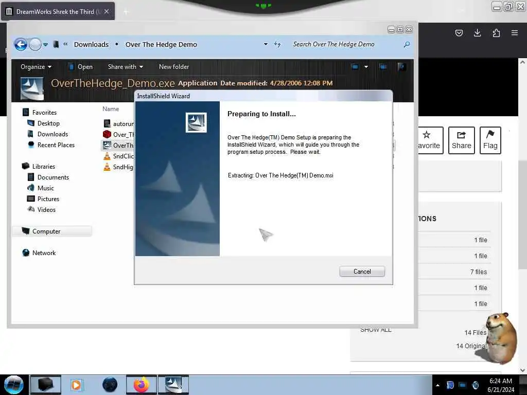Expand the view options dropdown arrow
This screenshot has width=527, height=395.
pos(366,67)
